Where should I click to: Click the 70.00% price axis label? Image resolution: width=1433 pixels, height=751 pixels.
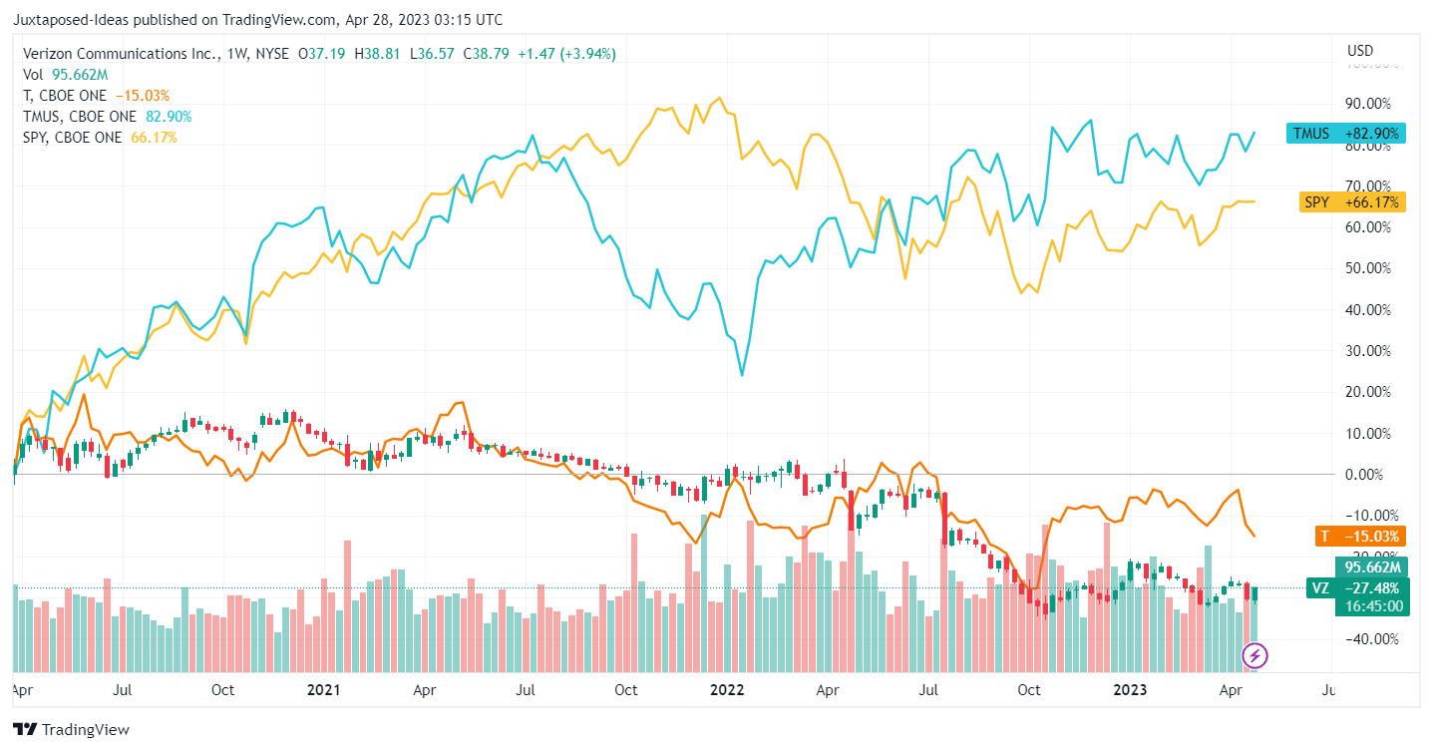1367,186
